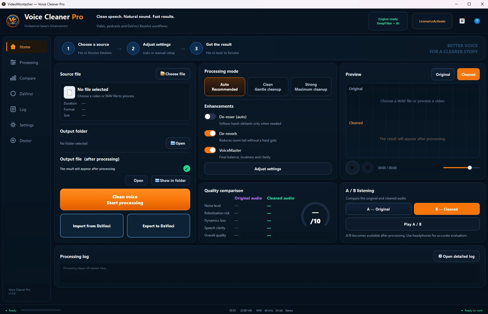The height and width of the screenshot is (314, 488).
Task: Click Export to DaVinci
Action: [x=159, y=226]
